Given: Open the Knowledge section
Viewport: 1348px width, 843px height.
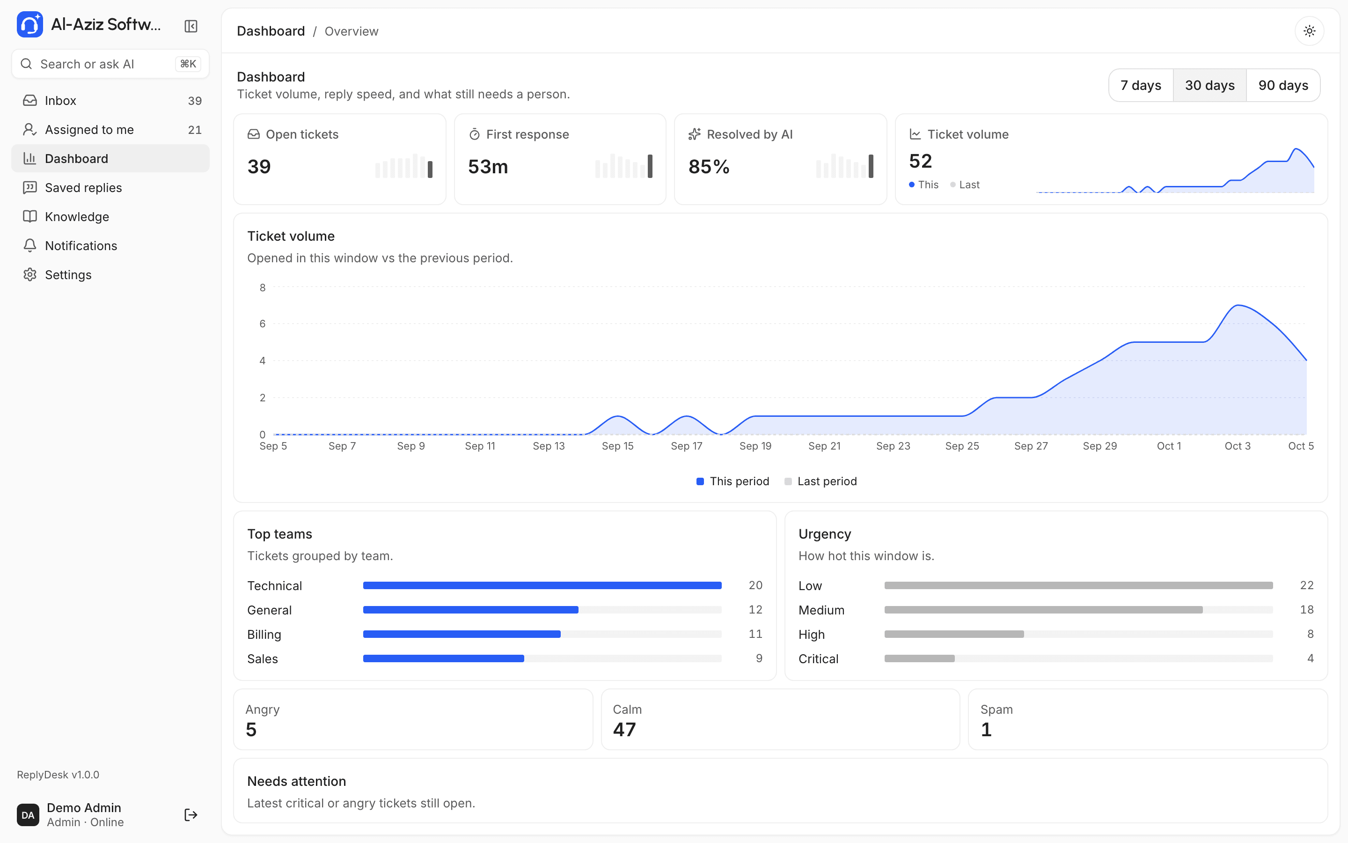Looking at the screenshot, I should 110,216.
